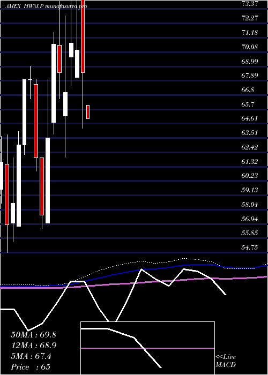Select the 5MA : 67.4 readout

(31, 356)
